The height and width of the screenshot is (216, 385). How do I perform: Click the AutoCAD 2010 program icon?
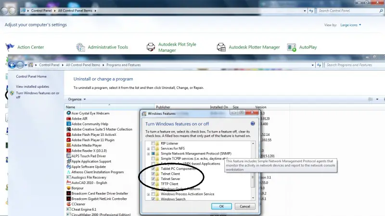(x=68, y=183)
